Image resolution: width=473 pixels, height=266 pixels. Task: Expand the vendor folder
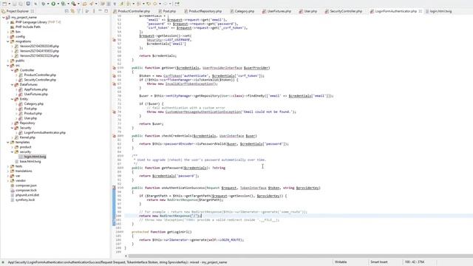(x=8, y=180)
